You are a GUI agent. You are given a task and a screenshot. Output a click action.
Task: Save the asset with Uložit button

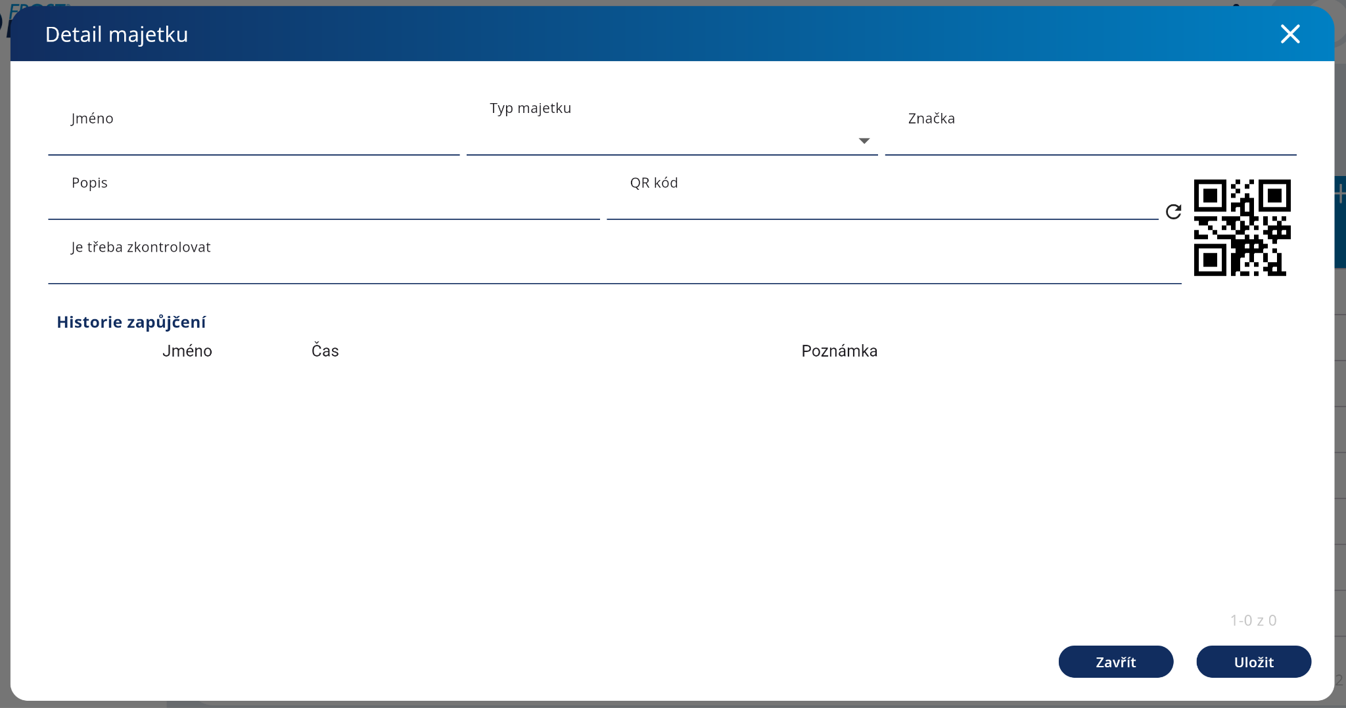click(1253, 662)
